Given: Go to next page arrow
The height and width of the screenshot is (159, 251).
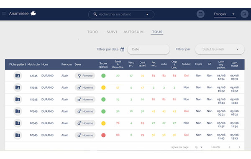Looking at the screenshot, I should click(x=239, y=147).
